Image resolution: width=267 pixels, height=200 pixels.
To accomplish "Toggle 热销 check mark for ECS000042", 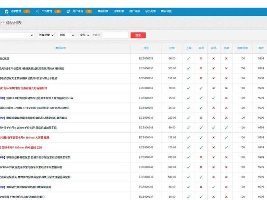I will pos(226,147).
